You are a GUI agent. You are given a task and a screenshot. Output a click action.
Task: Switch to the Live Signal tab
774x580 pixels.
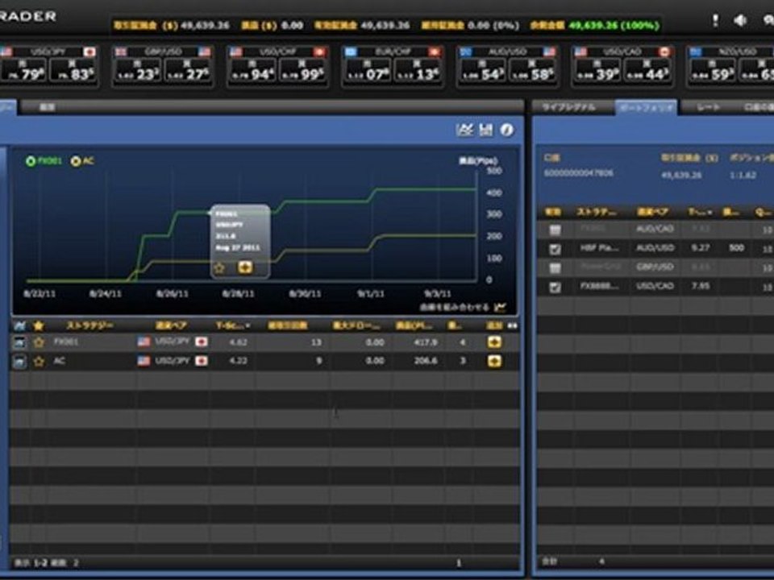click(x=568, y=107)
